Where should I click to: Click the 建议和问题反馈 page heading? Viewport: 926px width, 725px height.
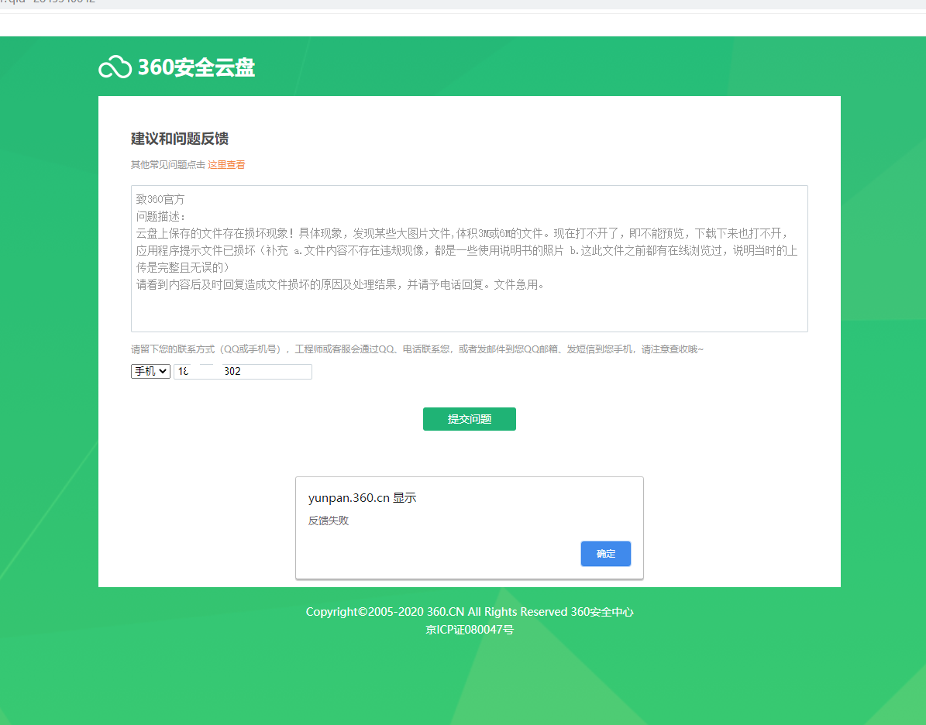pos(180,139)
